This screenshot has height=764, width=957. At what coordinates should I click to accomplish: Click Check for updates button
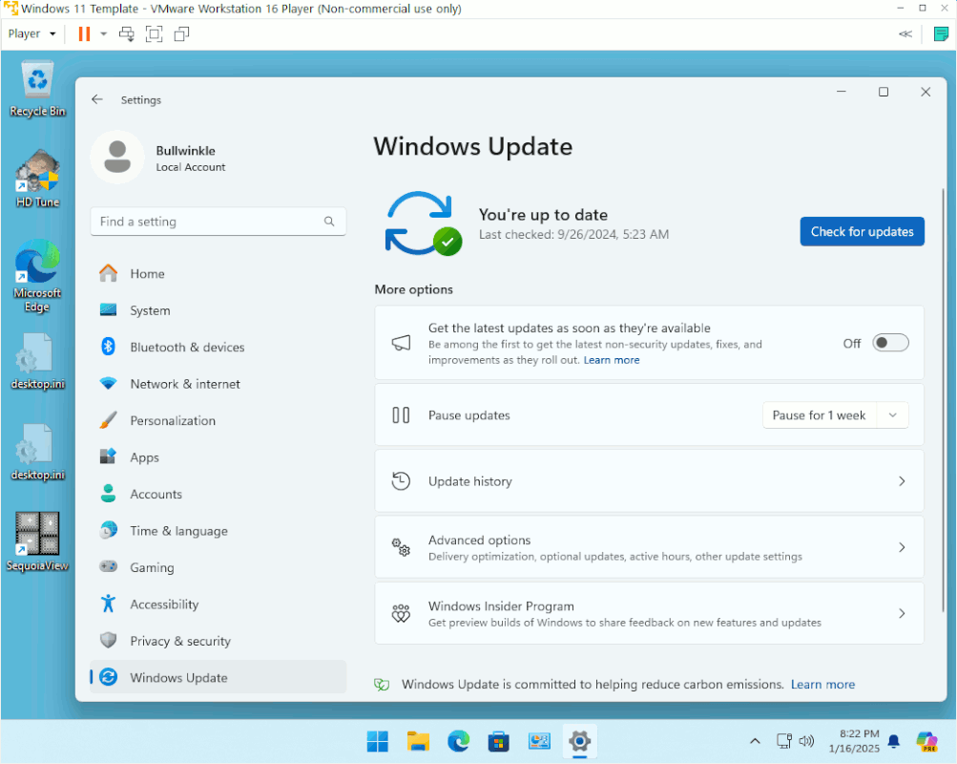pos(862,231)
